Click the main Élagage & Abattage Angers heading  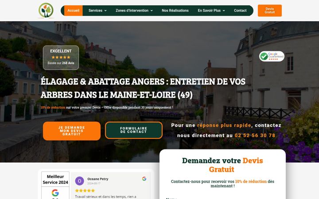(143, 88)
